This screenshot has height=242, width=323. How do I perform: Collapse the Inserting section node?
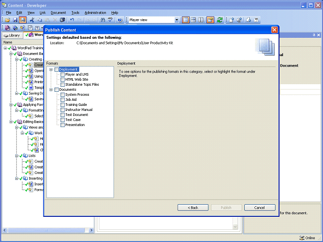(17, 178)
